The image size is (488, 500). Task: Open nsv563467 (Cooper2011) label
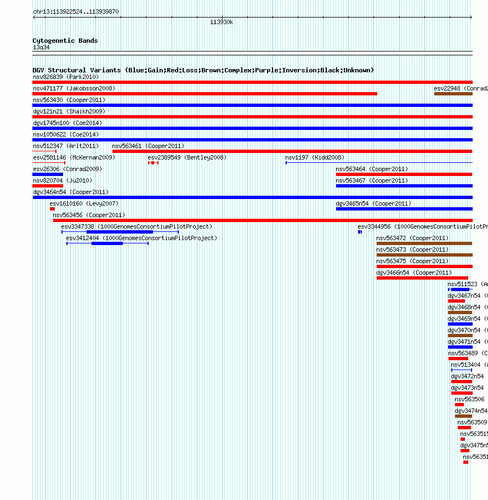pos(372,180)
